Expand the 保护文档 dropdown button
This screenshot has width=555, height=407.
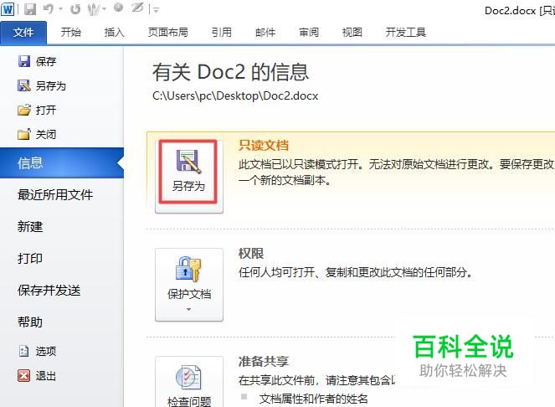point(189,285)
